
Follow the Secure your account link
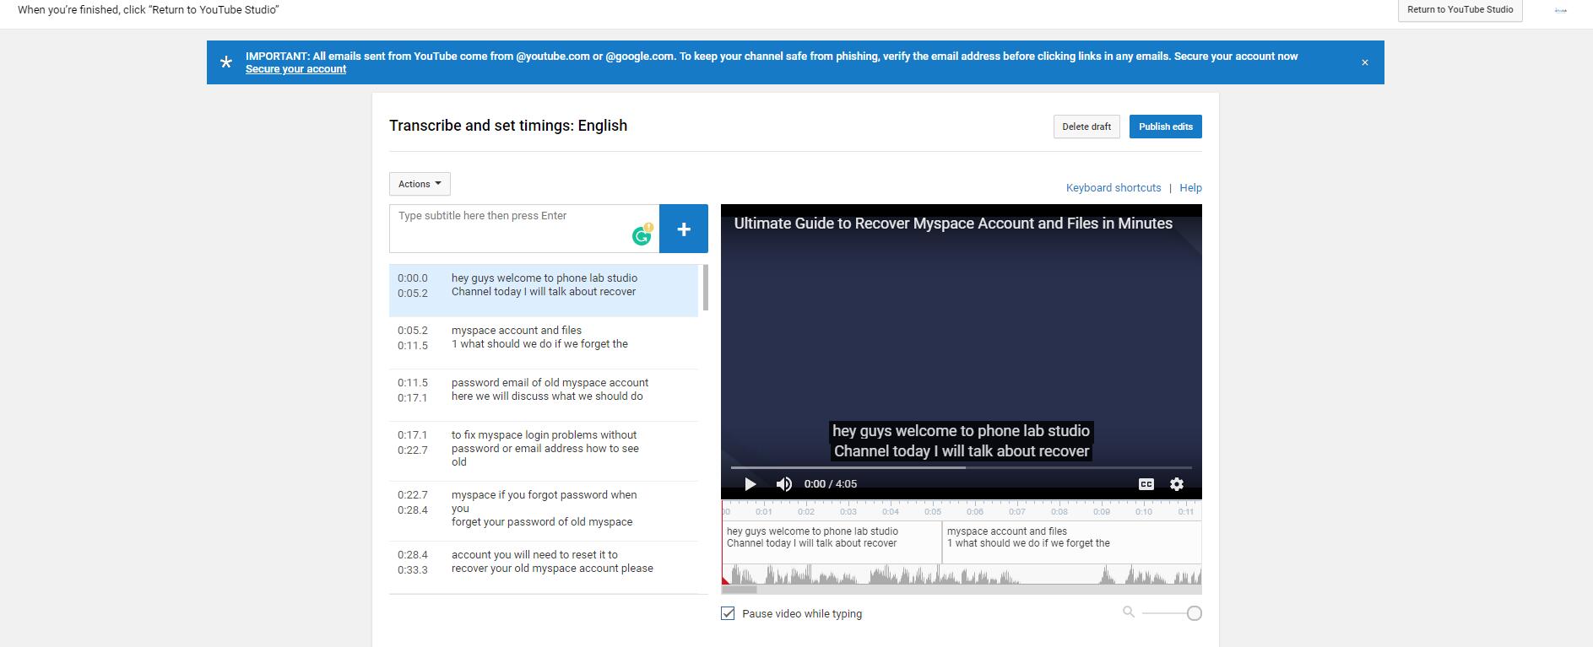click(295, 69)
